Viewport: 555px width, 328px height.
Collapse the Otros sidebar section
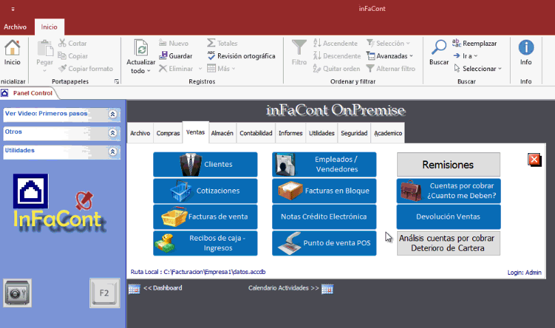(113, 133)
